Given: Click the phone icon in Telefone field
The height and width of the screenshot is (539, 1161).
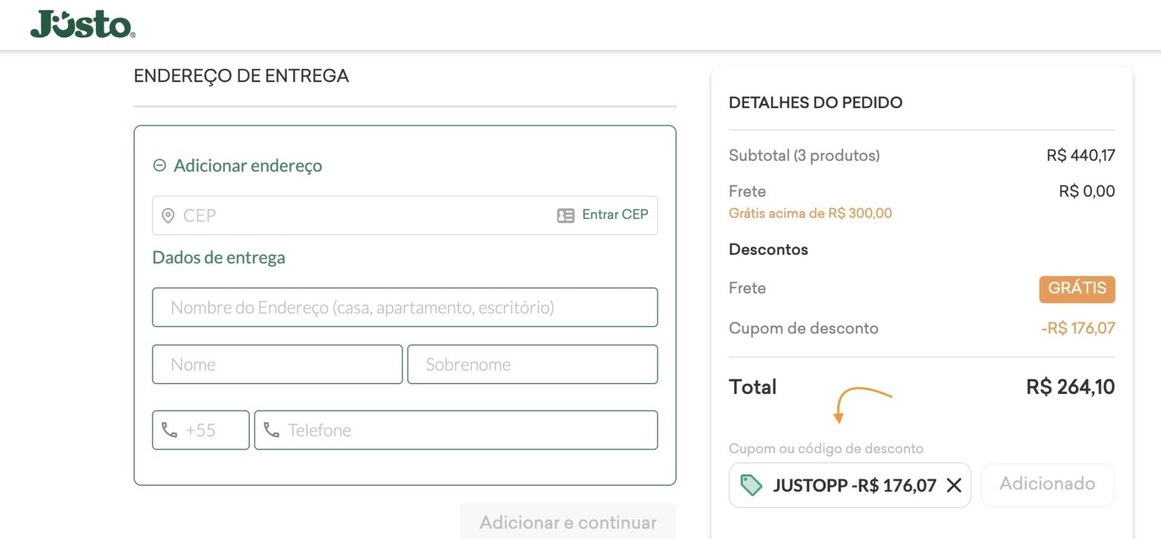Looking at the screenshot, I should click(x=272, y=430).
